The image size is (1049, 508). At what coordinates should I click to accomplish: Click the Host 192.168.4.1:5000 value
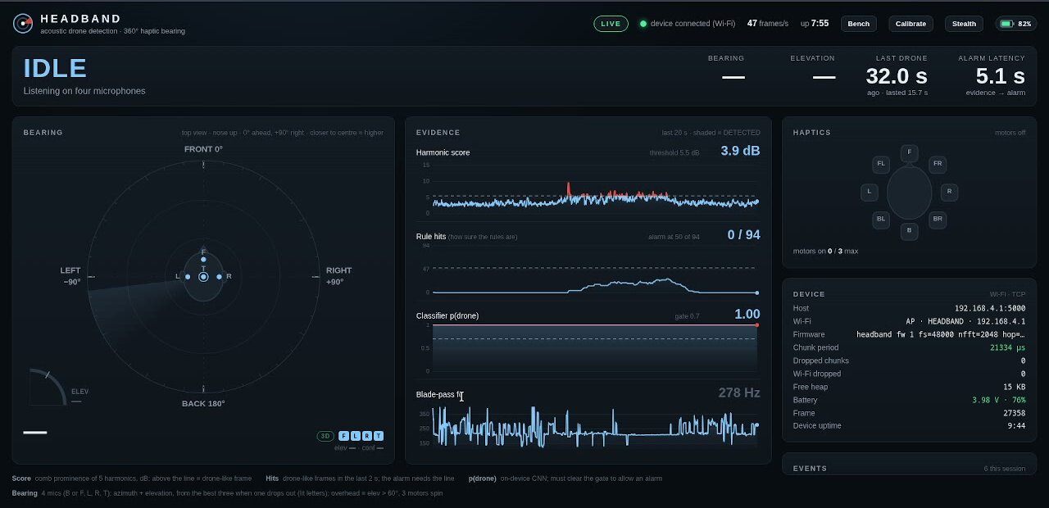point(989,308)
